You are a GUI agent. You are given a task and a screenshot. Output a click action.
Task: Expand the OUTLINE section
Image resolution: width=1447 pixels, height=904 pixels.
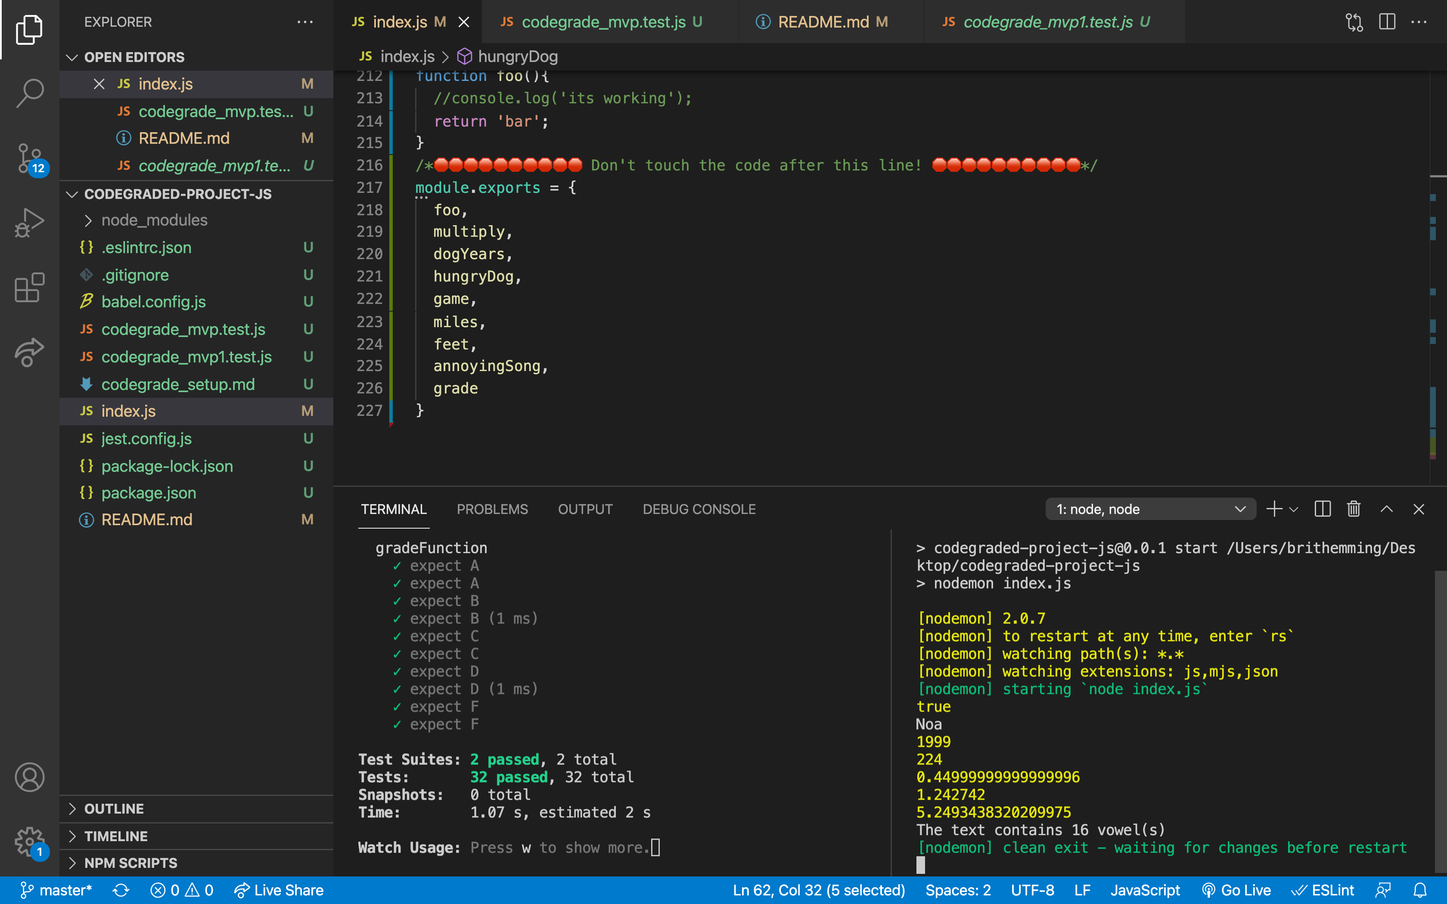pyautogui.click(x=114, y=808)
